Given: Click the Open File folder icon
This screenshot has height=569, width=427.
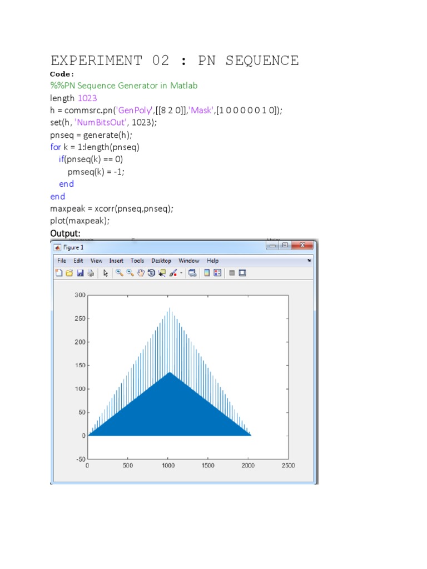Looking at the screenshot, I should tap(69, 273).
